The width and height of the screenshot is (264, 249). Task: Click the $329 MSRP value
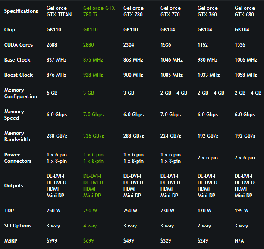click(x=166, y=240)
